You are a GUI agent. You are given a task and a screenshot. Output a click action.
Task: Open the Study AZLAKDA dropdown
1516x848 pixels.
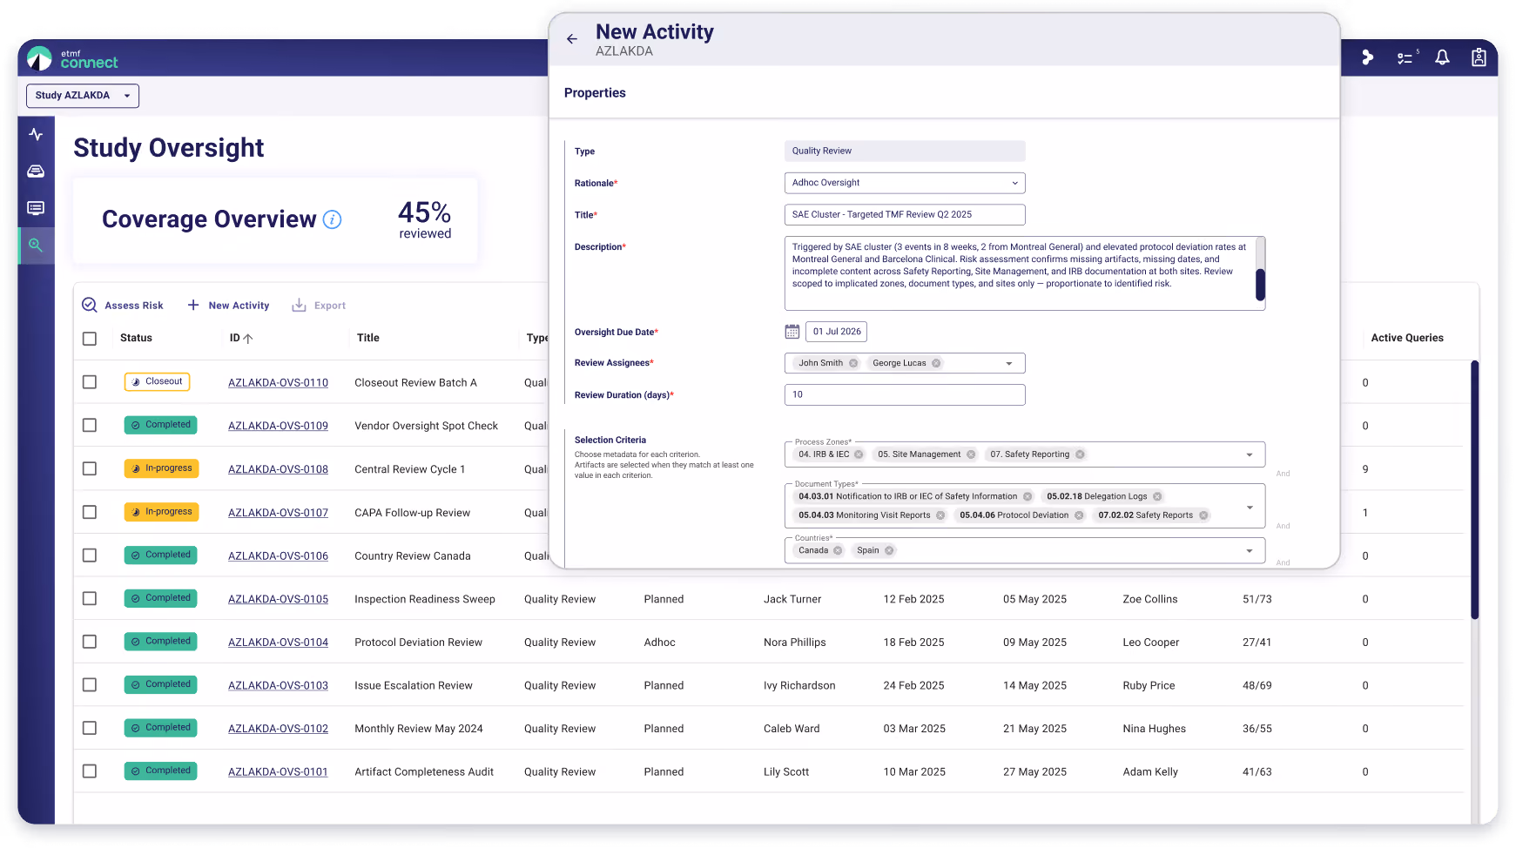(83, 96)
